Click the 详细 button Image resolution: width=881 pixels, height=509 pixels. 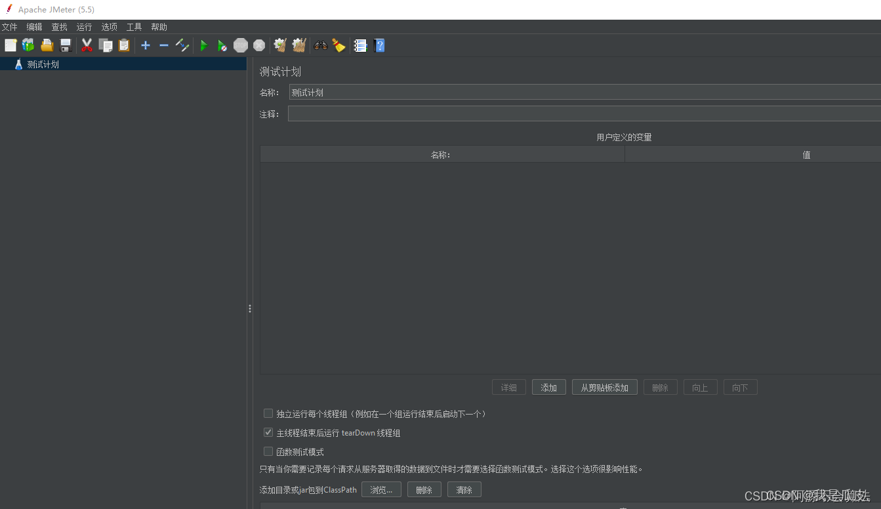click(x=509, y=388)
